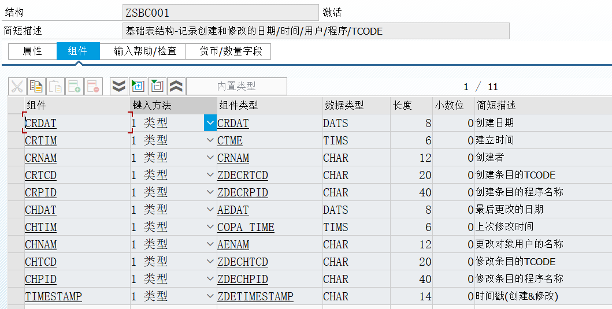Screen dimensions: 612x309
Task: Click the structure name field ZSBC001
Action: pos(221,13)
